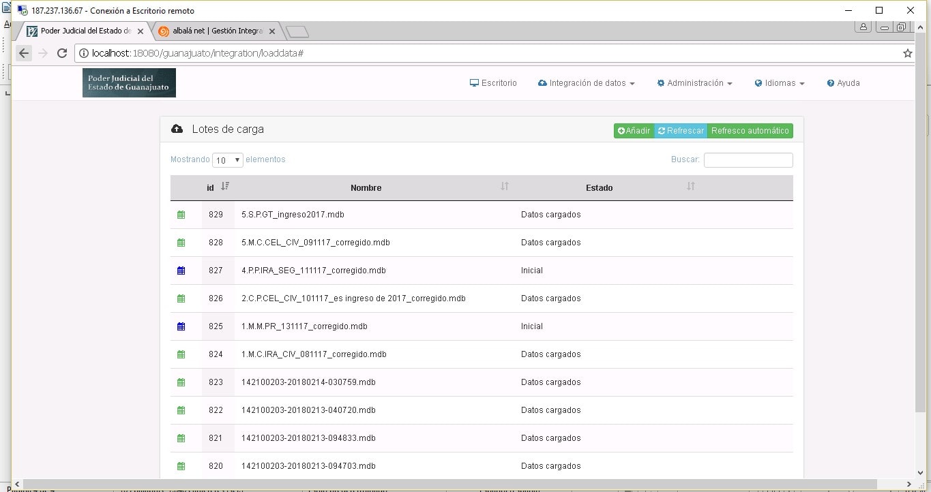
Task: Click the calendar icon for row 820
Action: 181,466
